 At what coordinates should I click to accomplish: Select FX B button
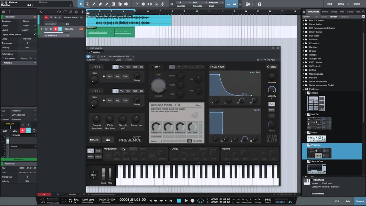click(x=98, y=151)
